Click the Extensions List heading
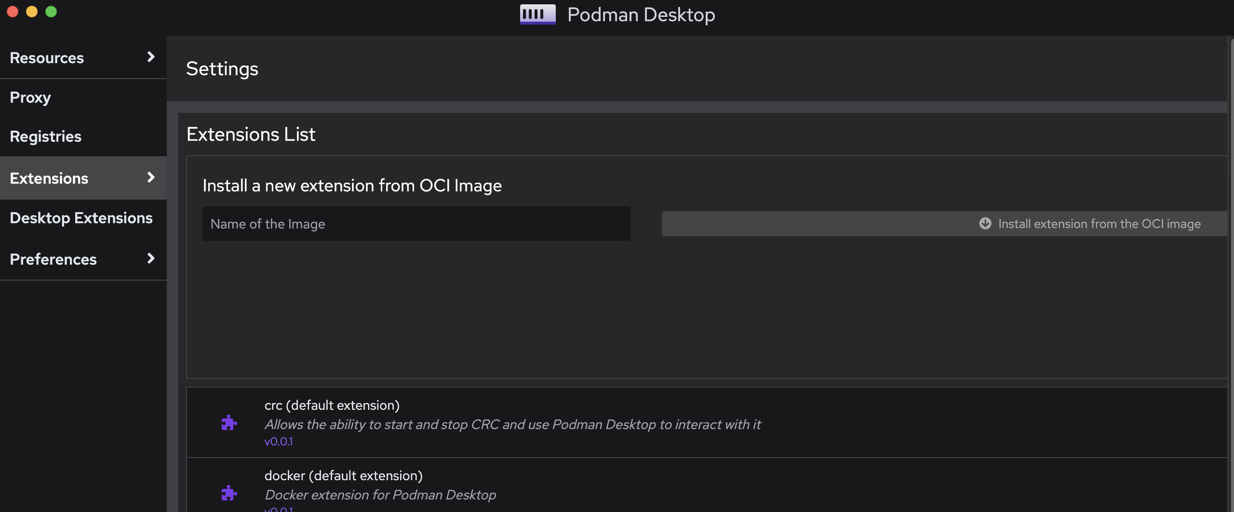 point(251,134)
